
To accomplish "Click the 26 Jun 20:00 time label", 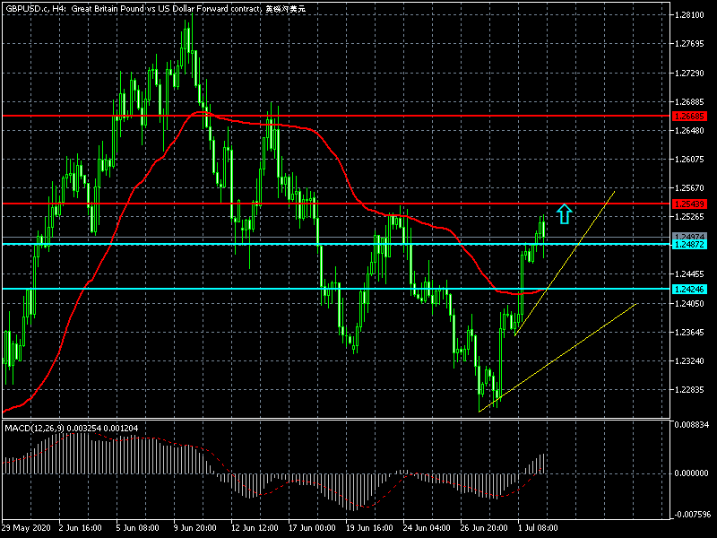I will click(484, 528).
